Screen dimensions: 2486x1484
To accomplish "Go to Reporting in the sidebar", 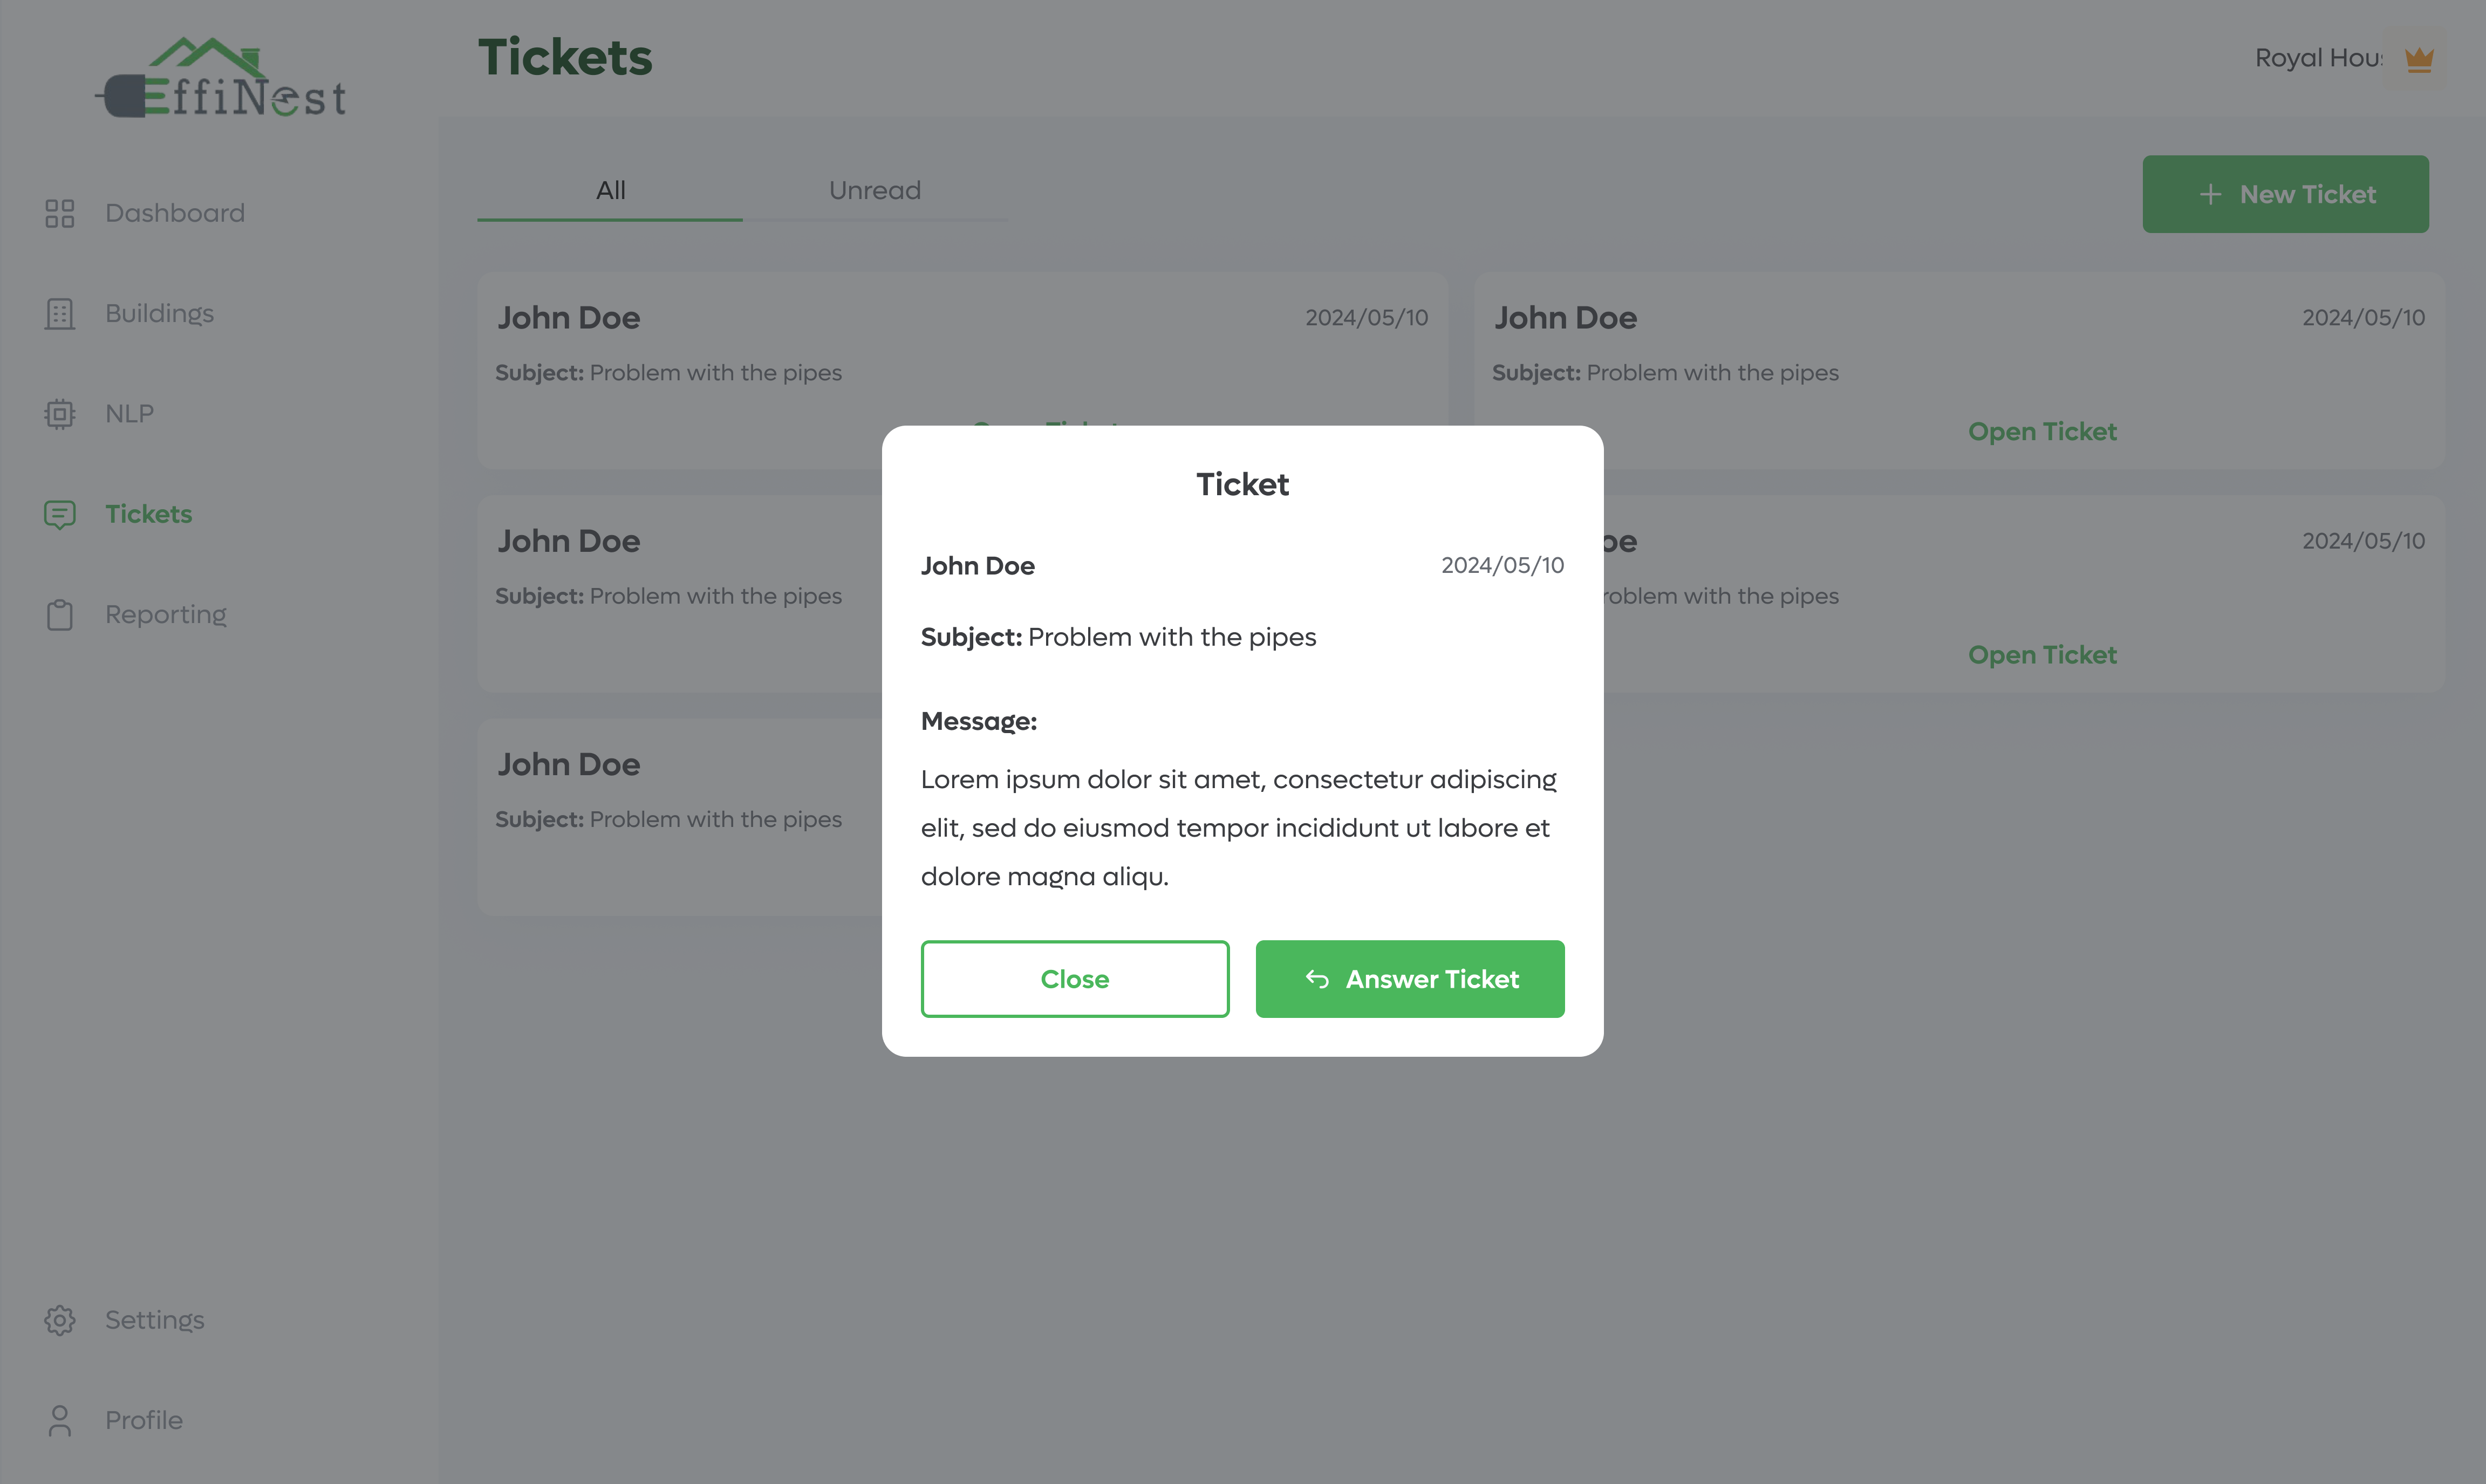I will [x=166, y=615].
